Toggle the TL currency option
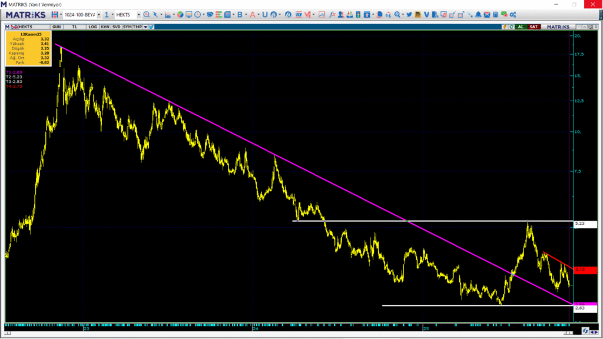The image size is (603, 339). (x=75, y=27)
